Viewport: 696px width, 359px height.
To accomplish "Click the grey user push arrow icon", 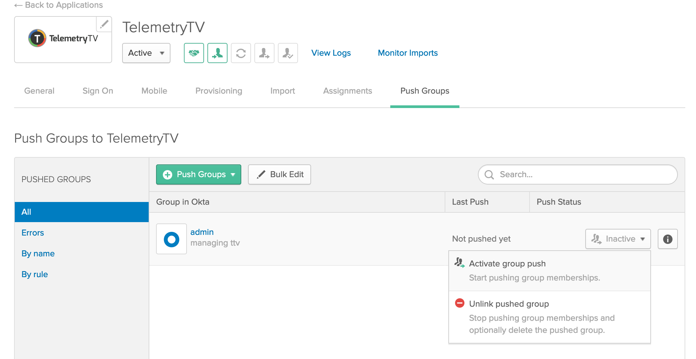I will (264, 53).
